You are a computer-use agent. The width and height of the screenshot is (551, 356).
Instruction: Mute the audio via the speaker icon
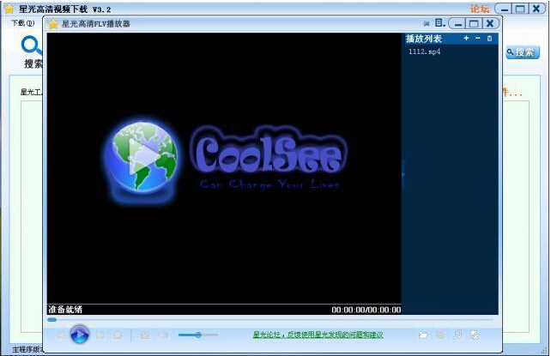tap(163, 335)
